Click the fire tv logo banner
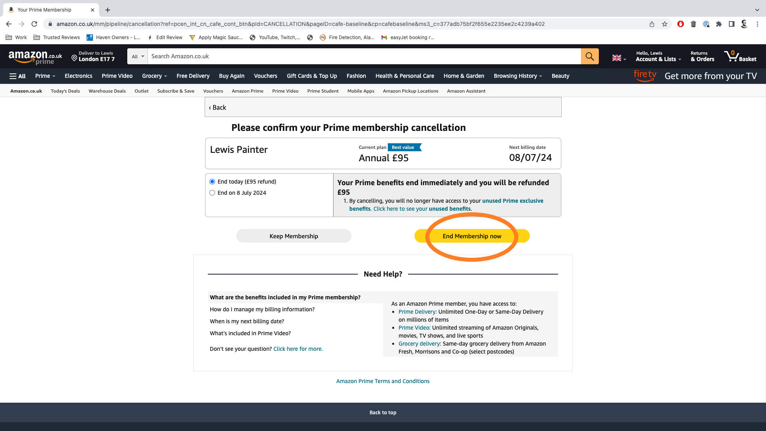Image resolution: width=766 pixels, height=431 pixels. (x=645, y=76)
